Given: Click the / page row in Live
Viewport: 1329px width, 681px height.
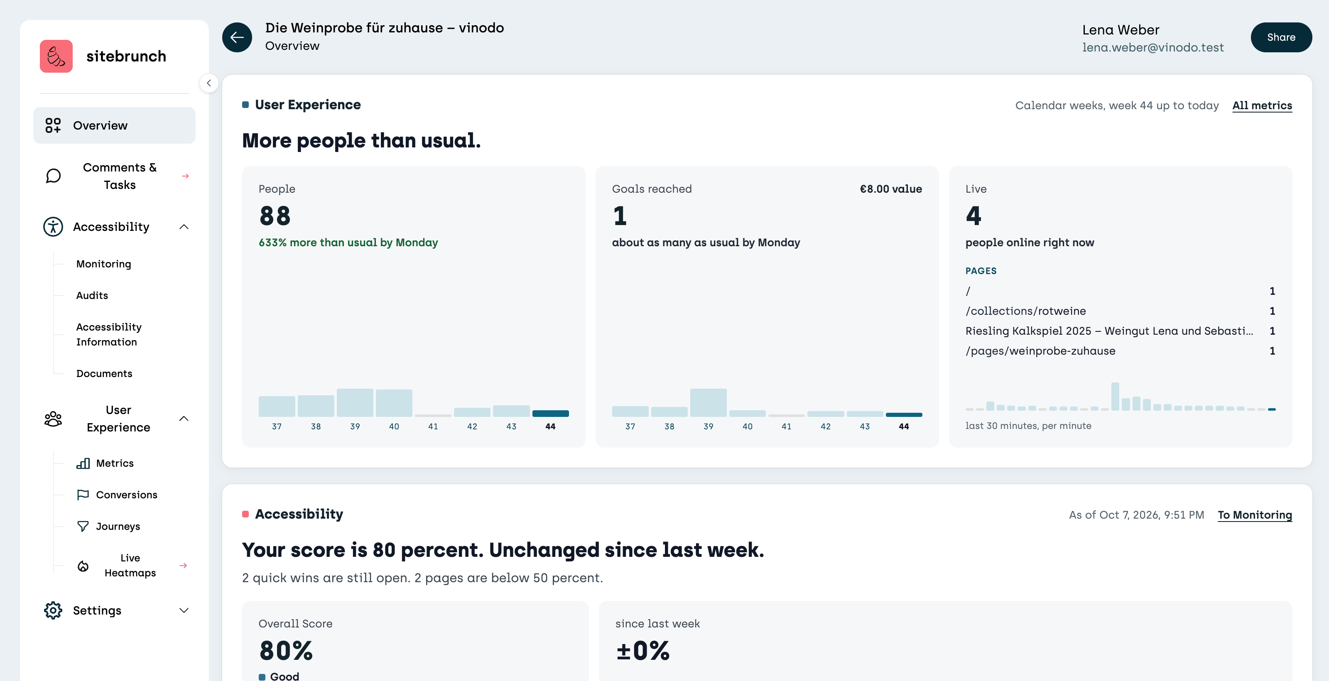Looking at the screenshot, I should (1121, 291).
